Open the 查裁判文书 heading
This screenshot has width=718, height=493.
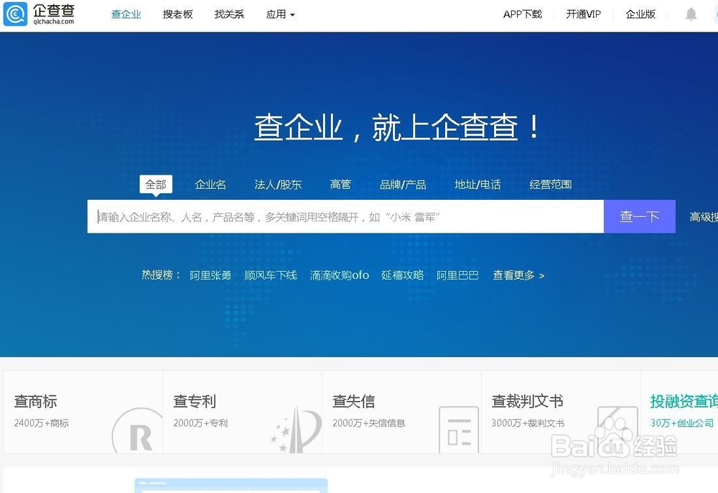pyautogui.click(x=528, y=401)
